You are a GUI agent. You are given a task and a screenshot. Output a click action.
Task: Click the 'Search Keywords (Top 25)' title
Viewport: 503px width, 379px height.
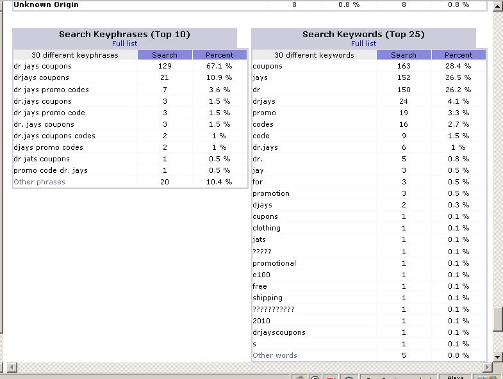tap(363, 35)
